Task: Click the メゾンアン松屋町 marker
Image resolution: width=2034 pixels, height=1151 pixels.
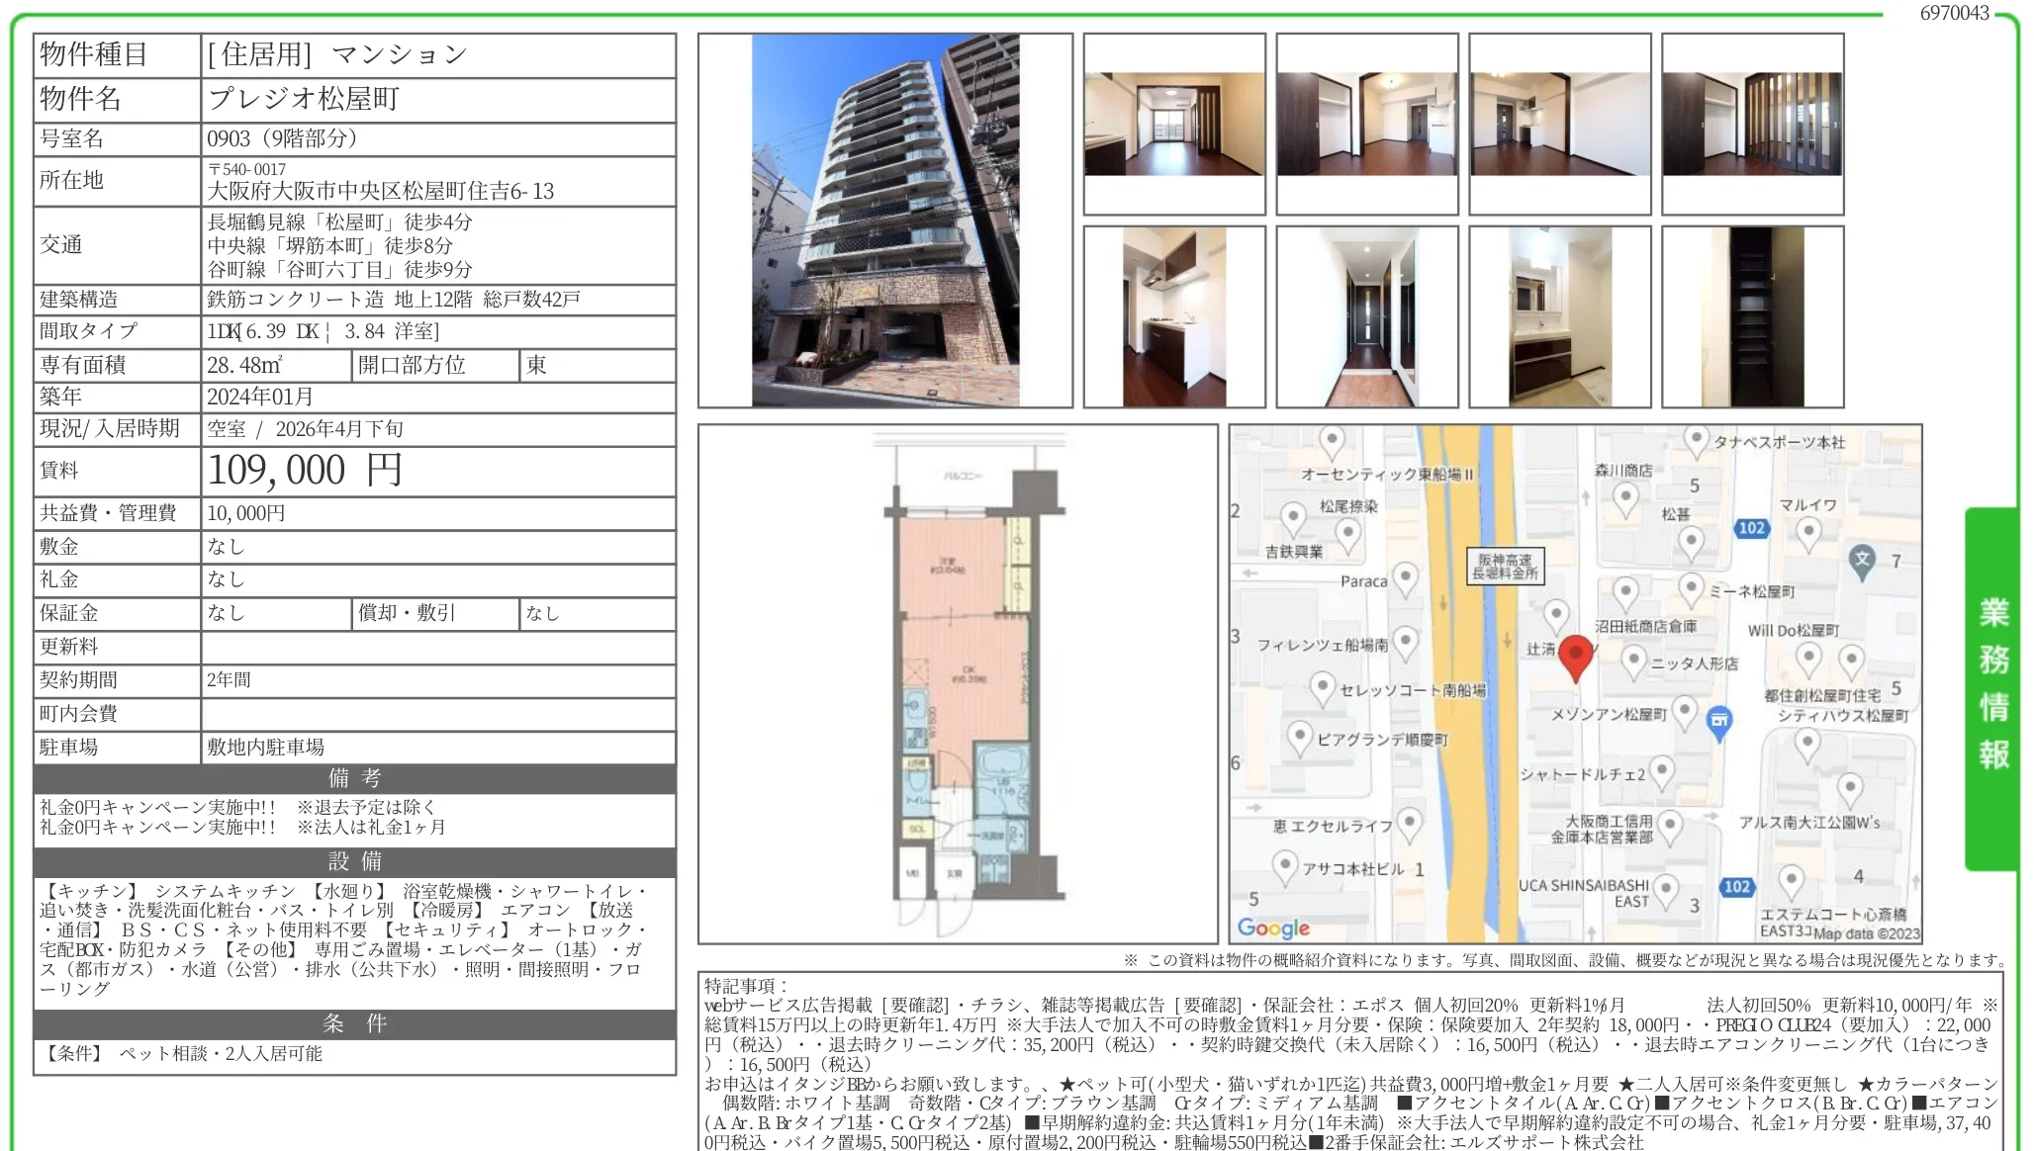Action: [1686, 713]
